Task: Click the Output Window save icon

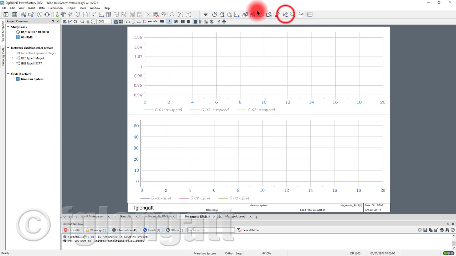Action: click(x=425, y=230)
